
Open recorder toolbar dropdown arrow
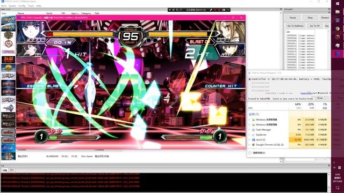tap(170, 10)
